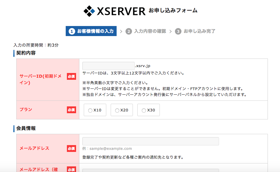Screen dimensions: 280x172
Task: Click the 例：sample@example.com hint text
Action: tap(107, 148)
